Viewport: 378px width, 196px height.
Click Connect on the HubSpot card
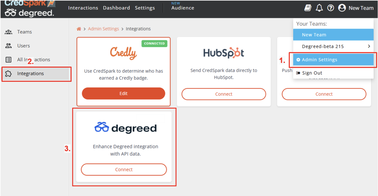[x=224, y=94]
